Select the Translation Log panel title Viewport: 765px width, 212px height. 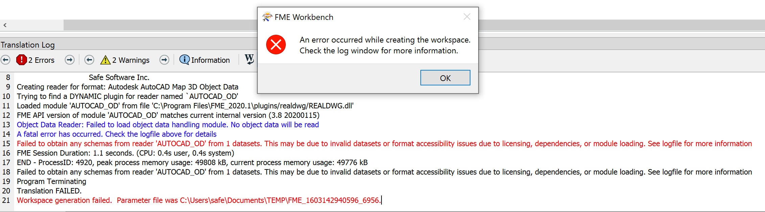(x=28, y=45)
